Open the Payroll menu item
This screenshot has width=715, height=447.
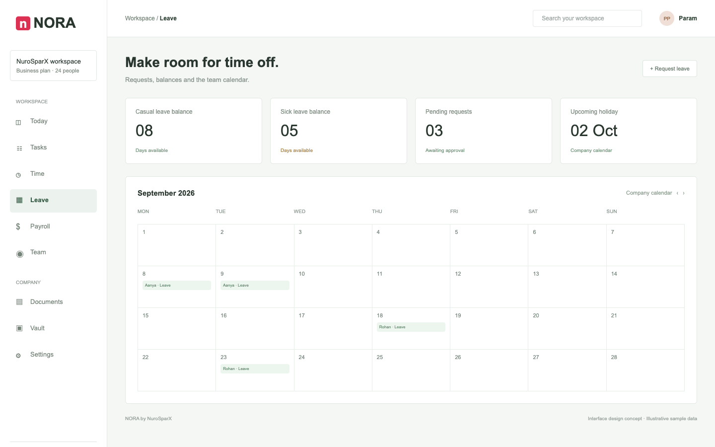point(53,226)
